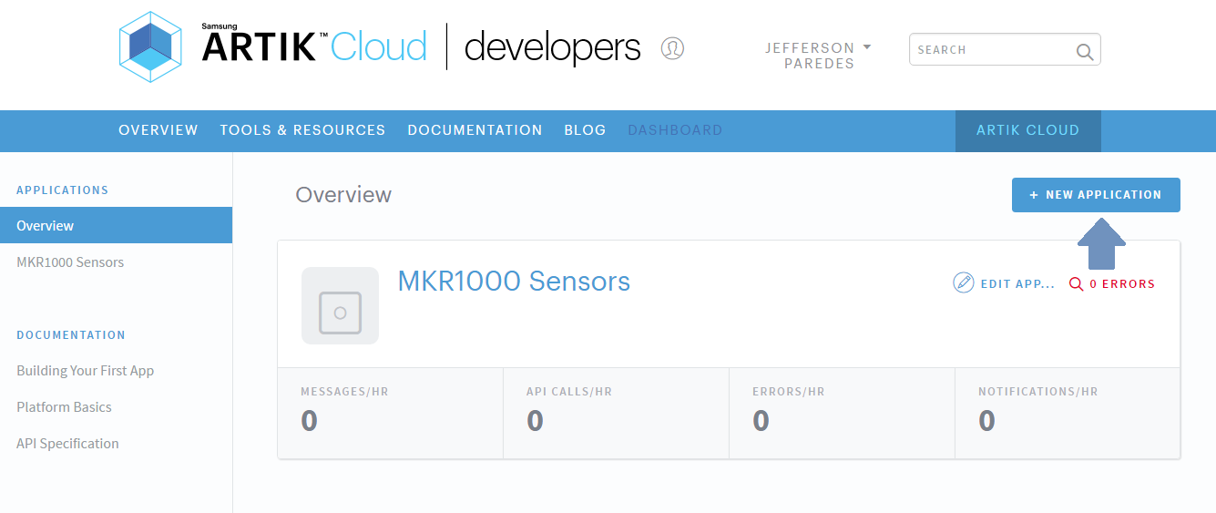
Task: Go to the Documentation menu item
Action: coord(475,129)
